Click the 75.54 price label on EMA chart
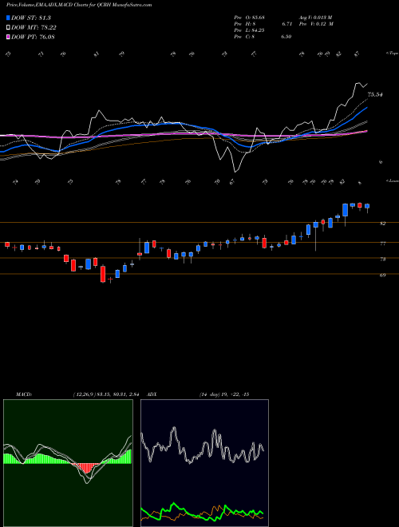Screen dimensions: 399x527 tap(375, 95)
